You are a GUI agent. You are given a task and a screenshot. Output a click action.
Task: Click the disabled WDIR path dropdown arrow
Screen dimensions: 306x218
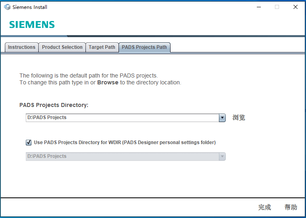pyautogui.click(x=222, y=157)
